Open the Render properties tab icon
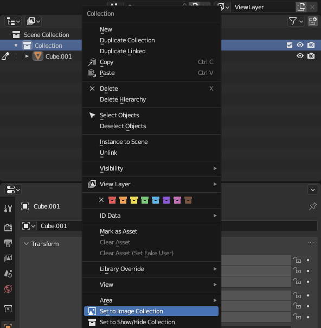Screen dimensions: 321x328 [x=8, y=228]
